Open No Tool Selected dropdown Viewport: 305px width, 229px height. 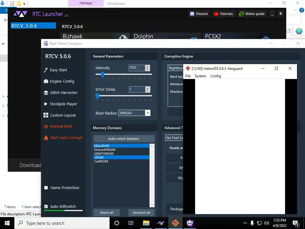pyautogui.click(x=174, y=138)
